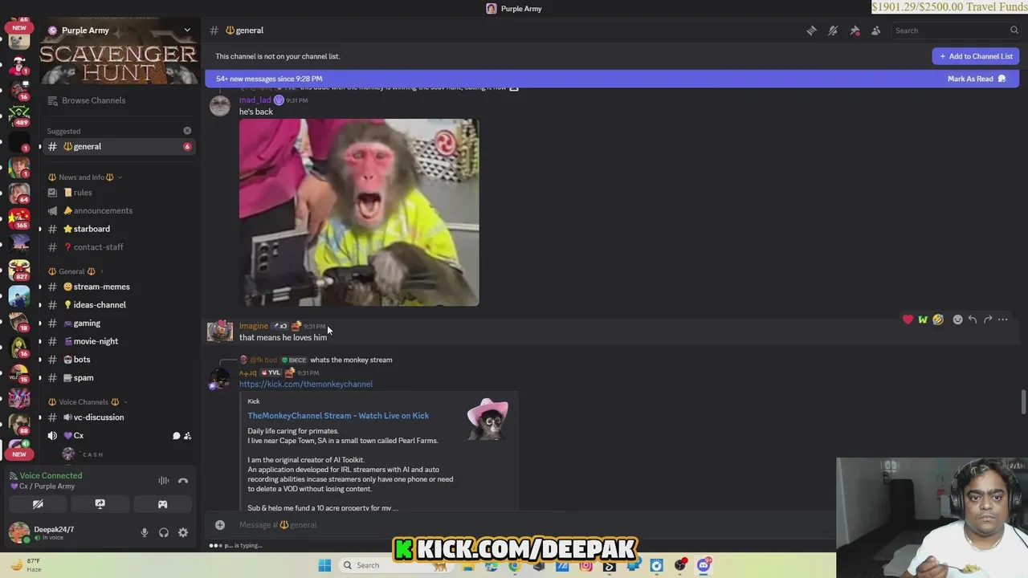Disconnect from voice with phone icon

(x=183, y=480)
